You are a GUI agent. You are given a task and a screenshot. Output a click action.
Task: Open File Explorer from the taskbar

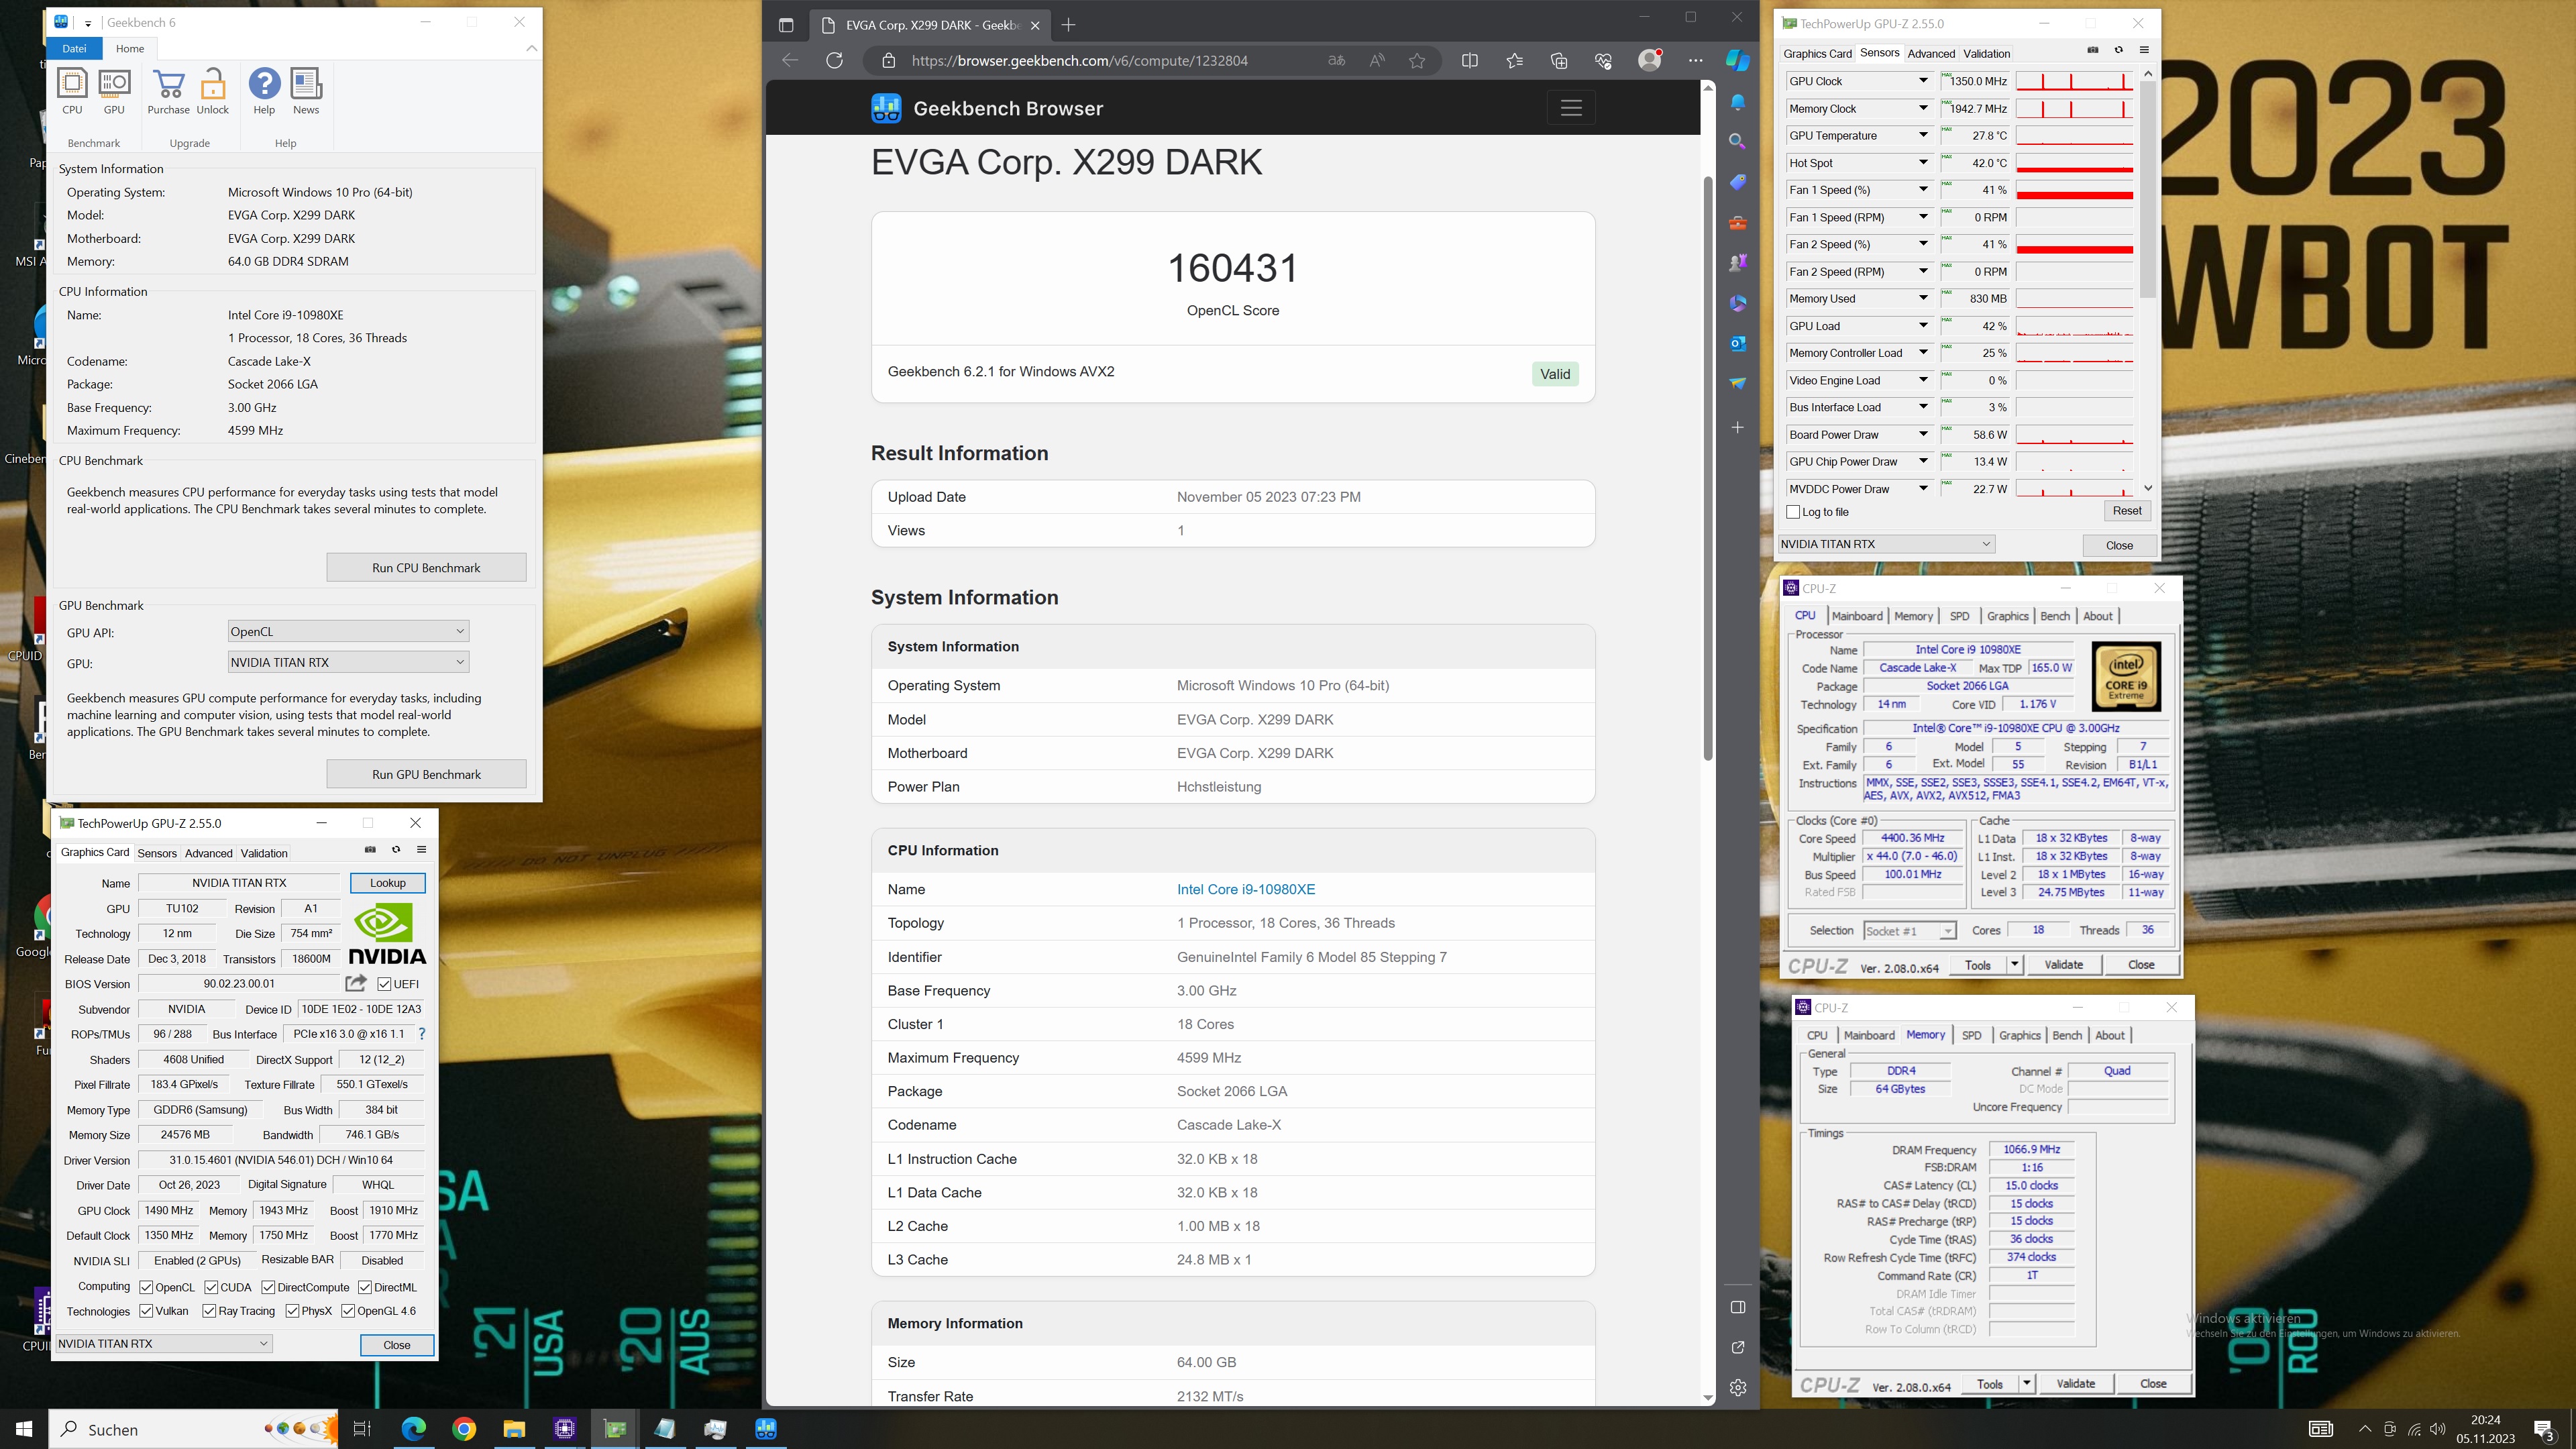tap(514, 1429)
